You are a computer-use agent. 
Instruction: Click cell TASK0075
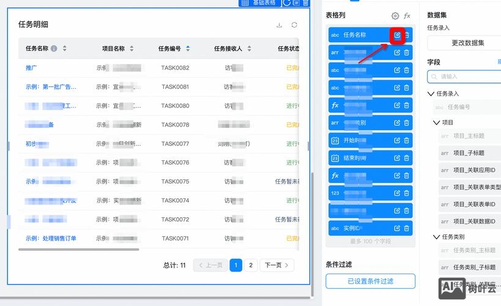[x=175, y=181]
